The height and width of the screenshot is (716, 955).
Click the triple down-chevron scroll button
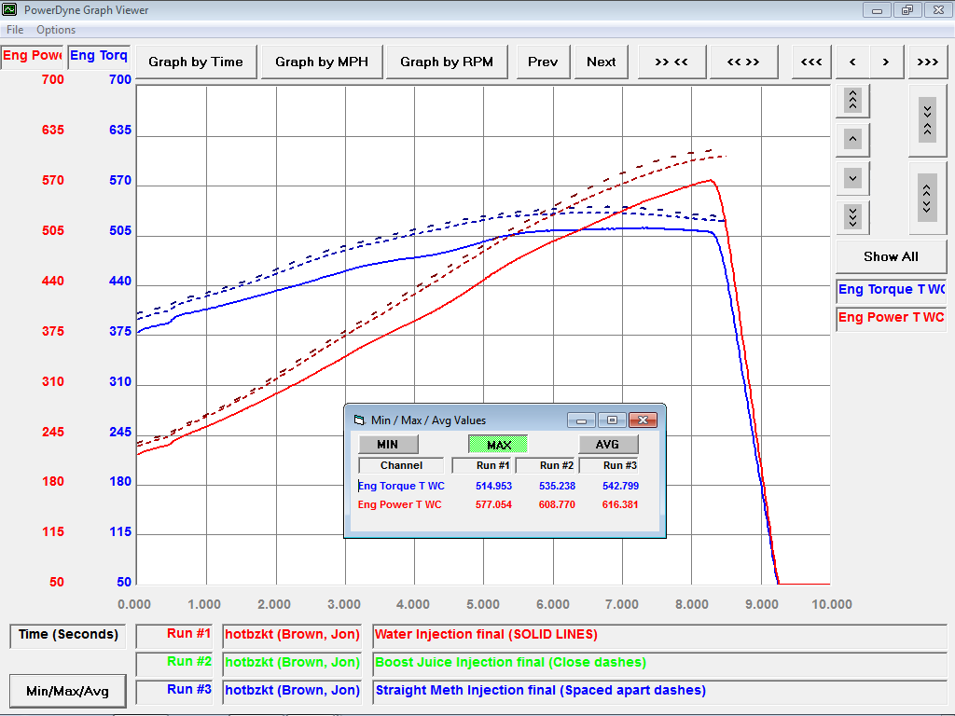point(852,217)
